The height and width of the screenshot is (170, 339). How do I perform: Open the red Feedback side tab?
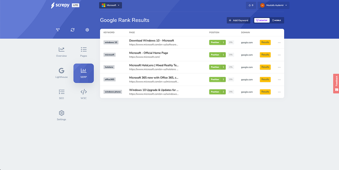pyautogui.click(x=336, y=84)
